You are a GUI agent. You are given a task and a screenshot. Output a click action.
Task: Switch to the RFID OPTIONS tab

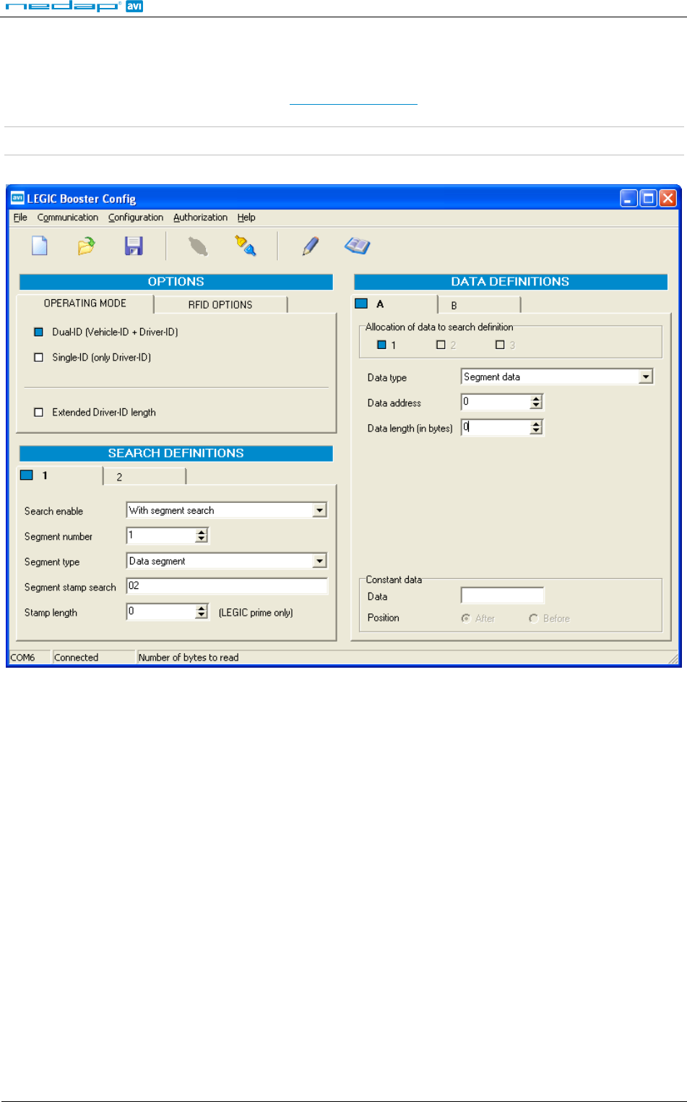[x=220, y=305]
